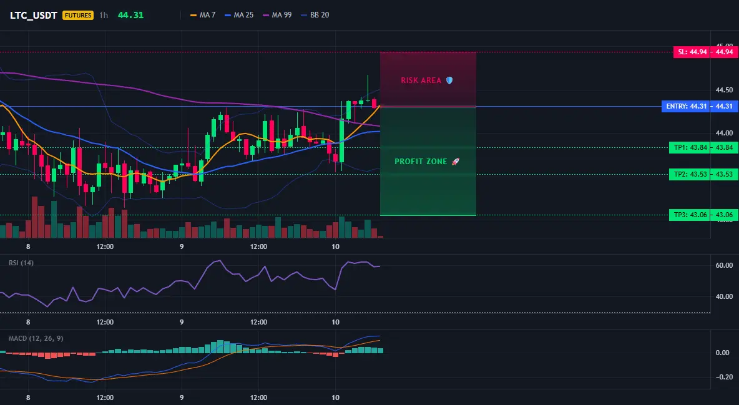Click the shield icon beside RISK AREA
Viewport: 739px width, 405px height.
pyautogui.click(x=449, y=80)
